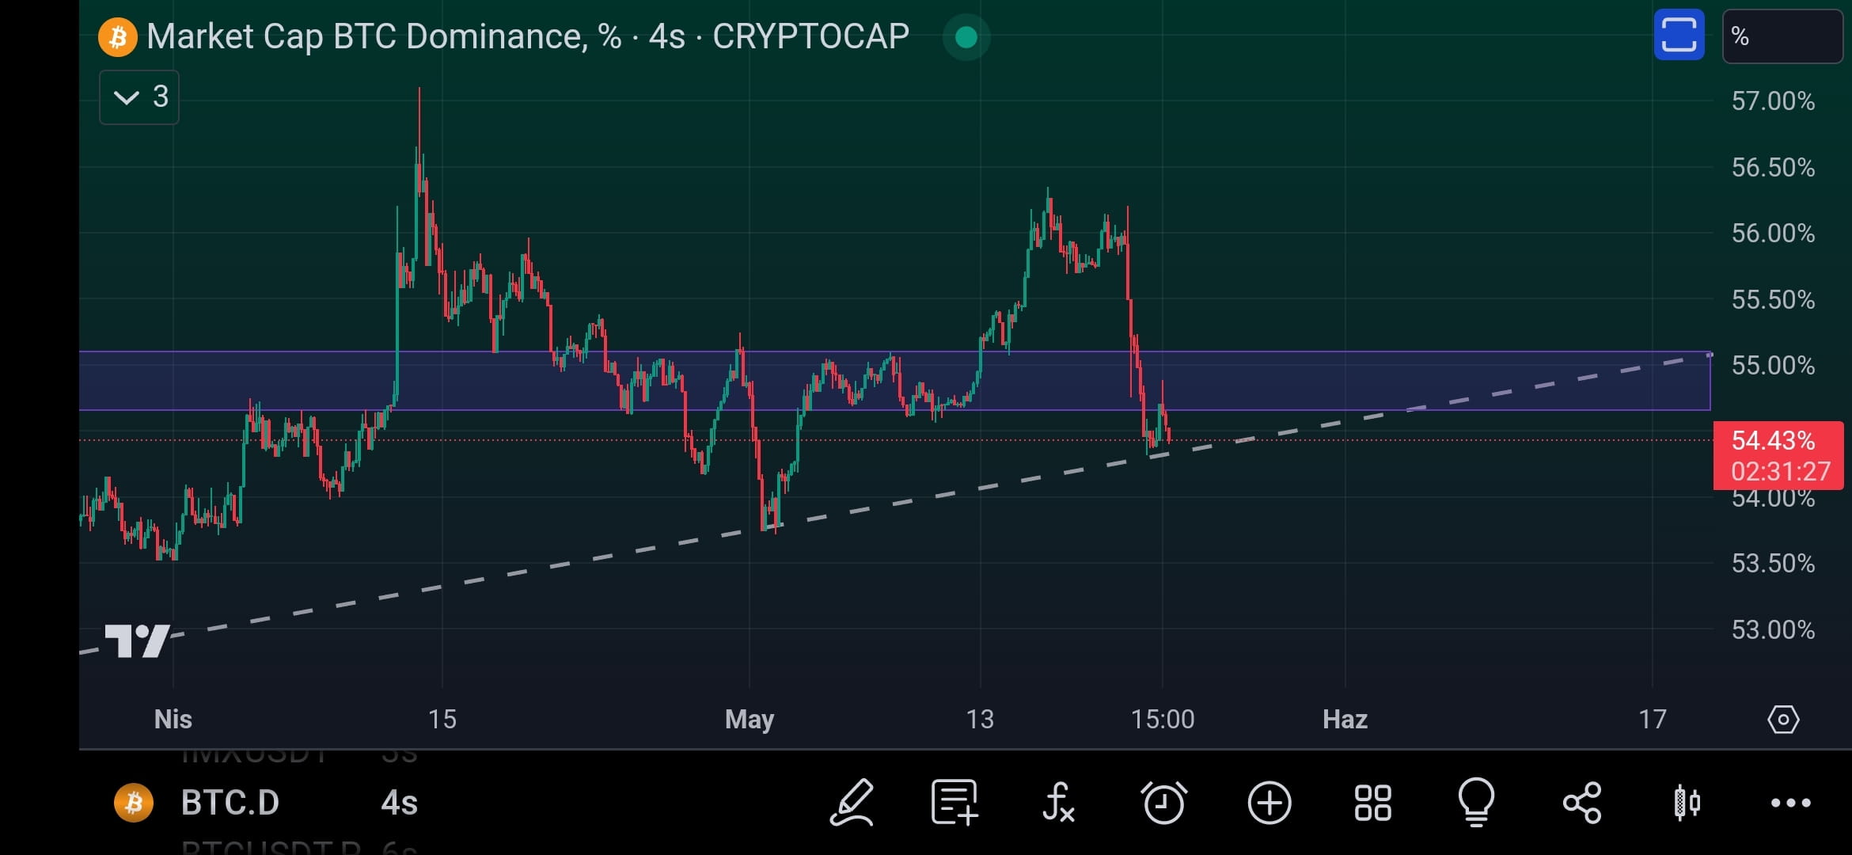Create an alert with the alarm clock icon
The height and width of the screenshot is (855, 1852).
pyautogui.click(x=1163, y=803)
